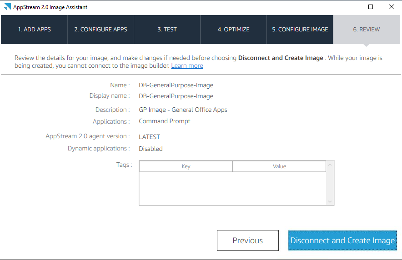Click the Tags scrollbar up arrow
Screen dimensions: 402x260
pos(330,165)
